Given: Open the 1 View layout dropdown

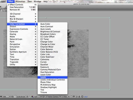Looking at the screenshot, I should pyautogui.click(x=66, y=97).
